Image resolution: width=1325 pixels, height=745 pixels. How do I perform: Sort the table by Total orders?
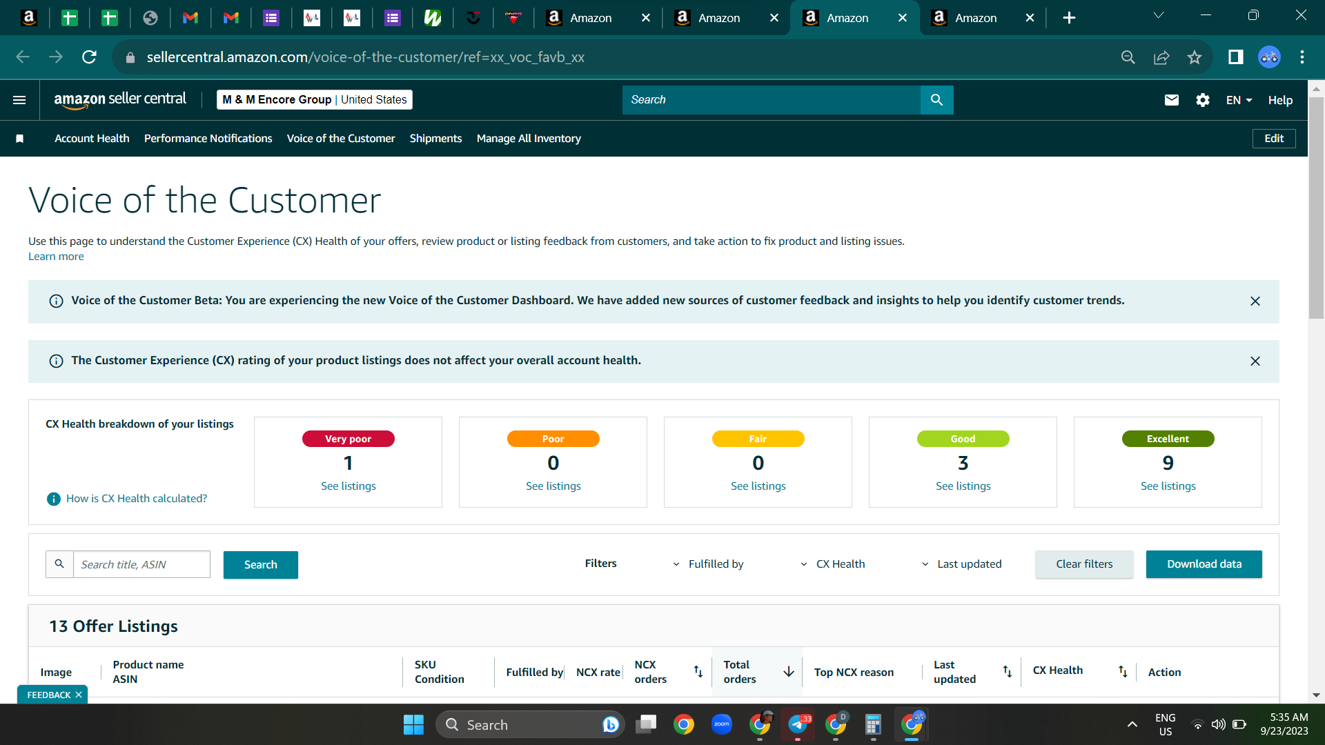pos(788,671)
